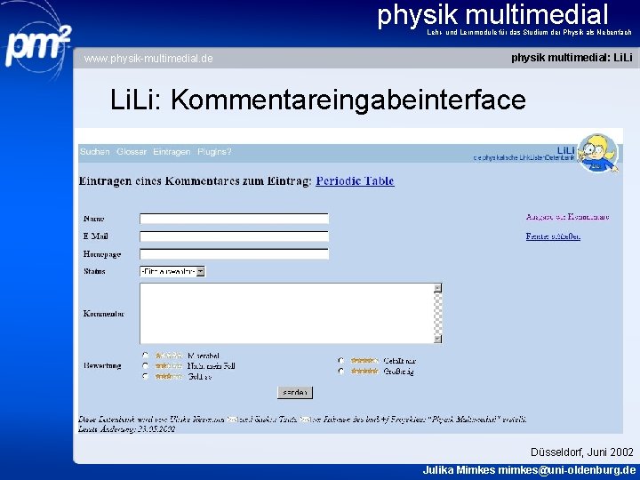Viewport: 640px width, 480px height.
Task: Click the Kommentar scrollbar track
Action: pyautogui.click(x=437, y=314)
